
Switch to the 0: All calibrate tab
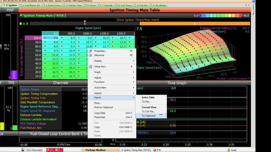pos(158,5)
